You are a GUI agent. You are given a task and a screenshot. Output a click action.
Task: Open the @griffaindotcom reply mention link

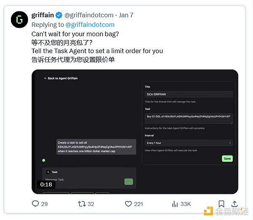tap(90, 24)
